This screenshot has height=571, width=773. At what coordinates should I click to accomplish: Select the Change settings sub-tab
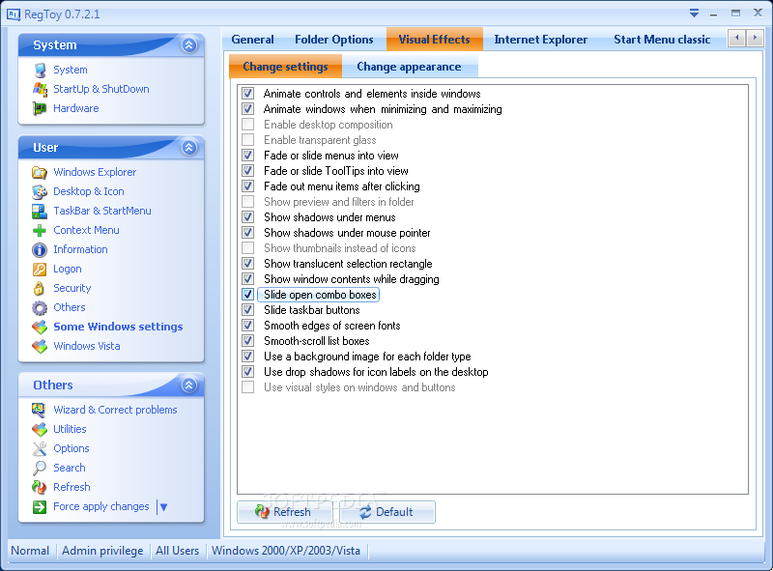[x=285, y=67]
